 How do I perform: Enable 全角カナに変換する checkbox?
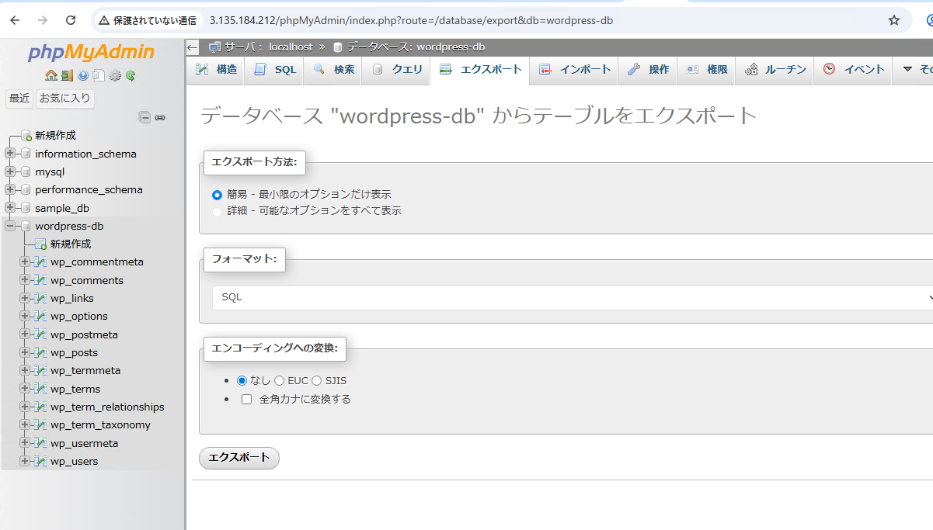click(246, 400)
